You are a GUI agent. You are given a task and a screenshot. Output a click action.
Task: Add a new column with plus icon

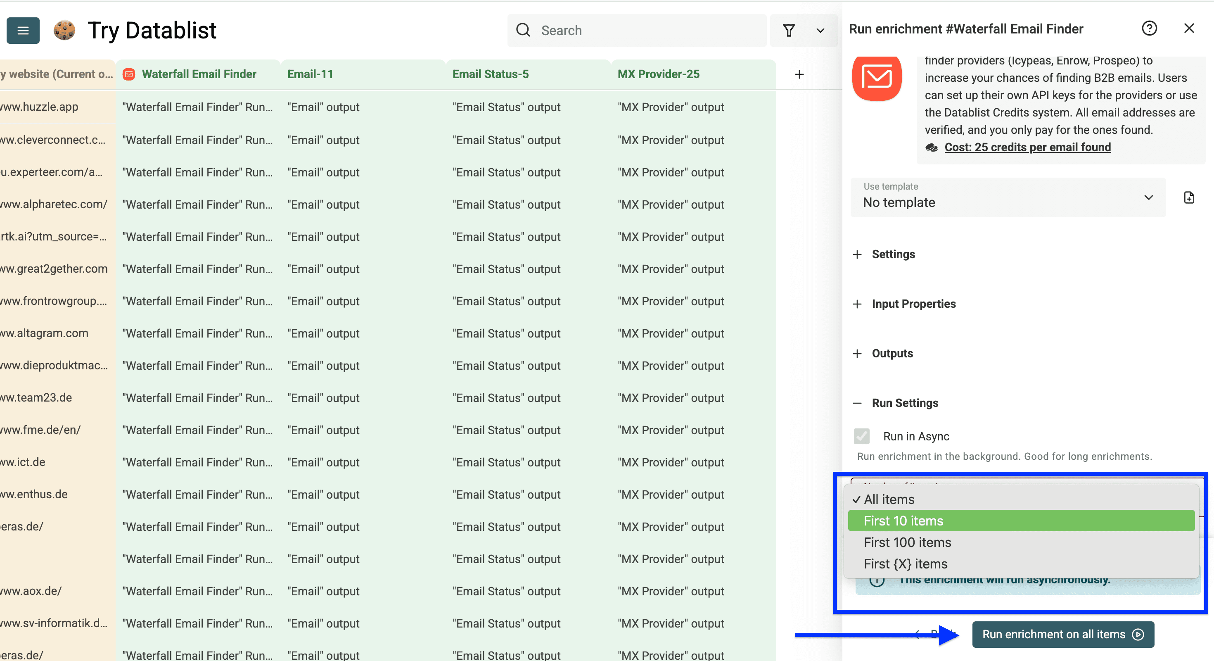tap(799, 74)
